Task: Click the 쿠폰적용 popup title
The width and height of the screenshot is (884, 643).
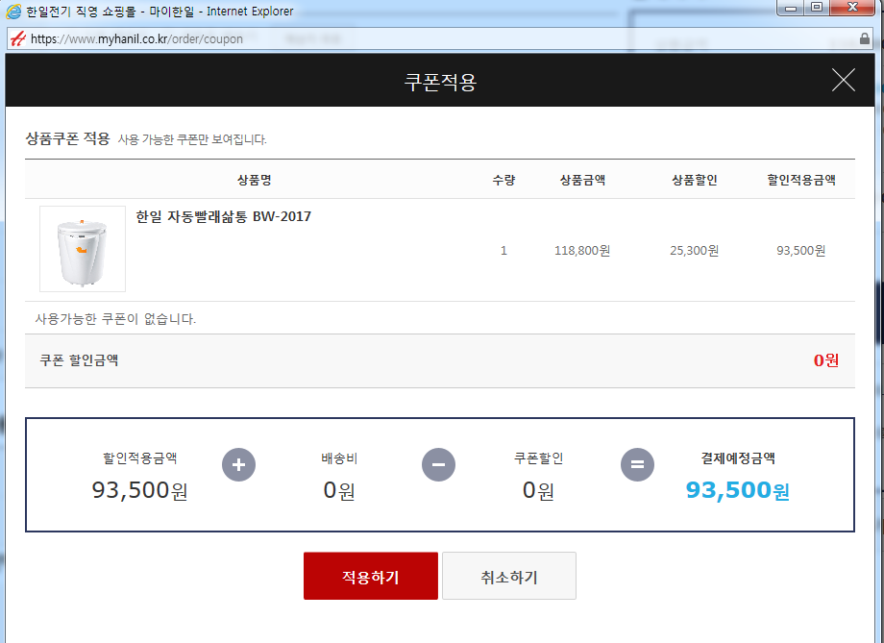Action: pyautogui.click(x=440, y=82)
